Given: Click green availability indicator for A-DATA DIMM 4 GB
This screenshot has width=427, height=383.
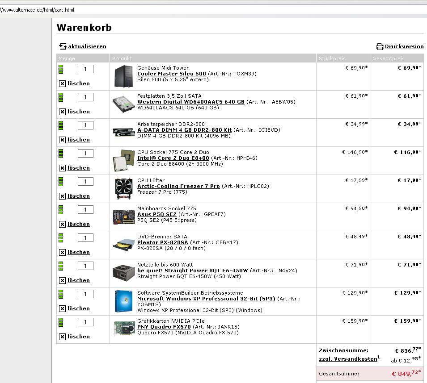Looking at the screenshot, I should pyautogui.click(x=61, y=125).
